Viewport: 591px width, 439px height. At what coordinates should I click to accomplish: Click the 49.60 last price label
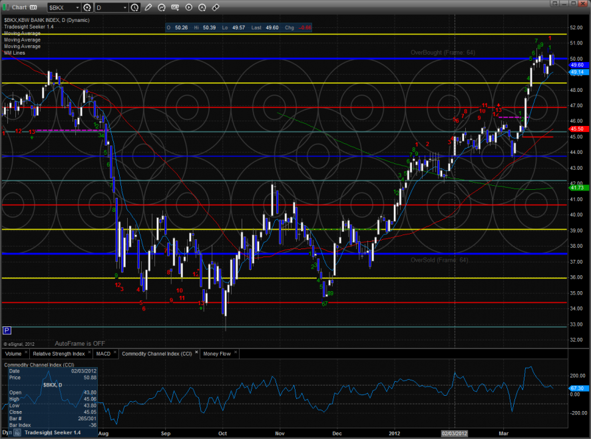(x=577, y=64)
